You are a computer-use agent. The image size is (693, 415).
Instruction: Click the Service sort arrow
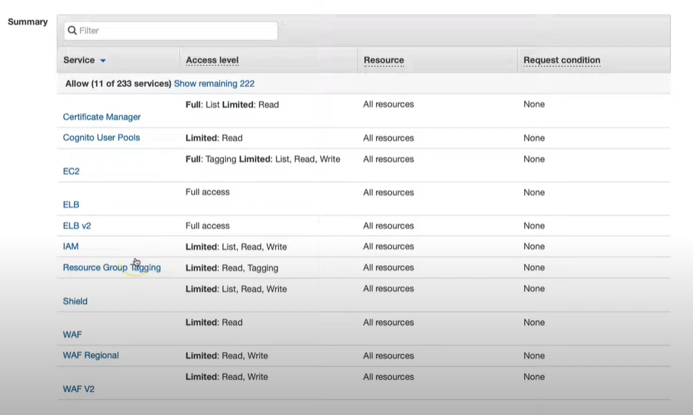[103, 60]
